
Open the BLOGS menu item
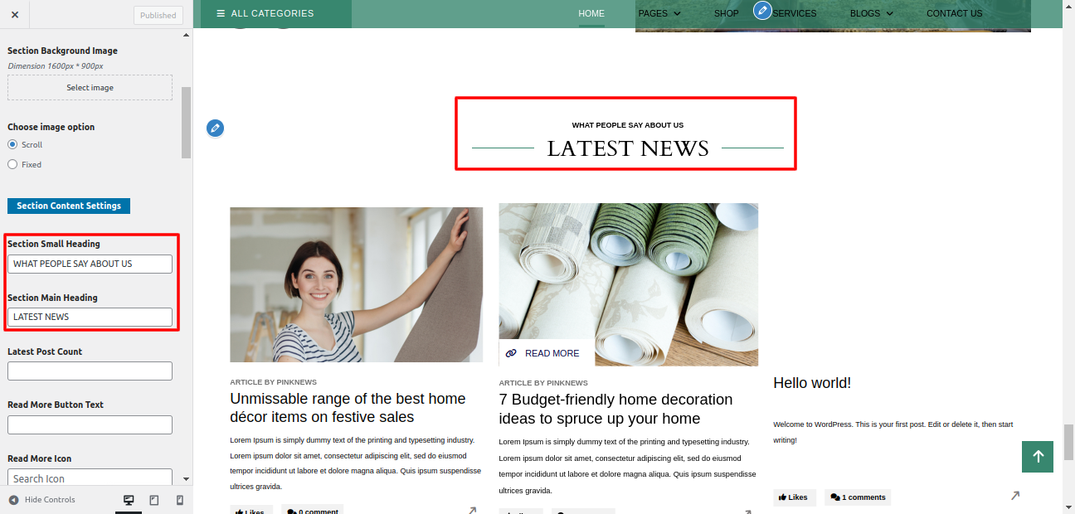tap(865, 13)
